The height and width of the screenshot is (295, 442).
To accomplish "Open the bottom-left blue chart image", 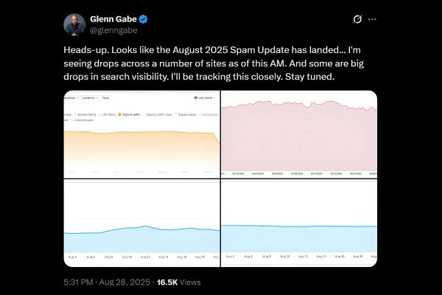I will click(142, 221).
